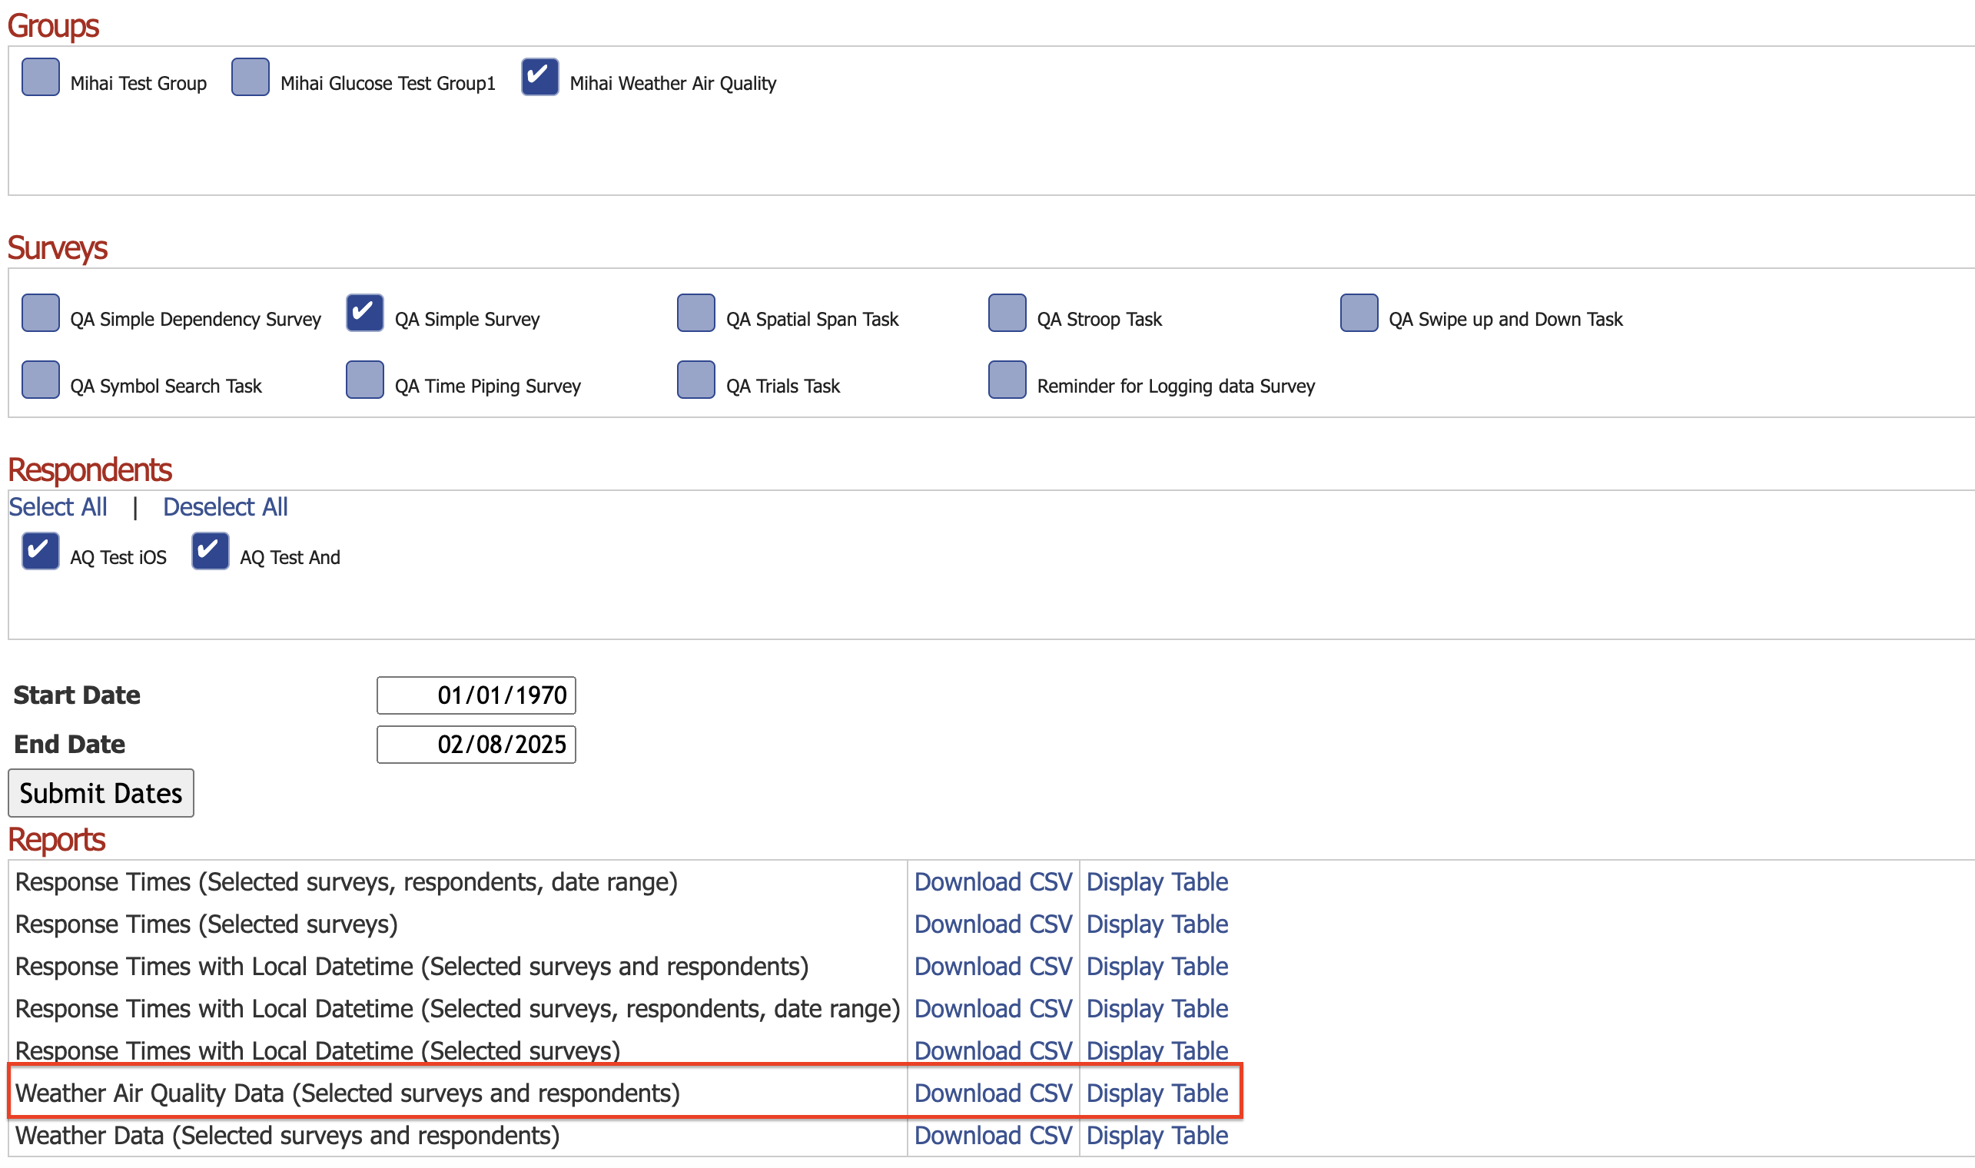Click into the End Date field
1975x1168 pixels.
point(476,744)
